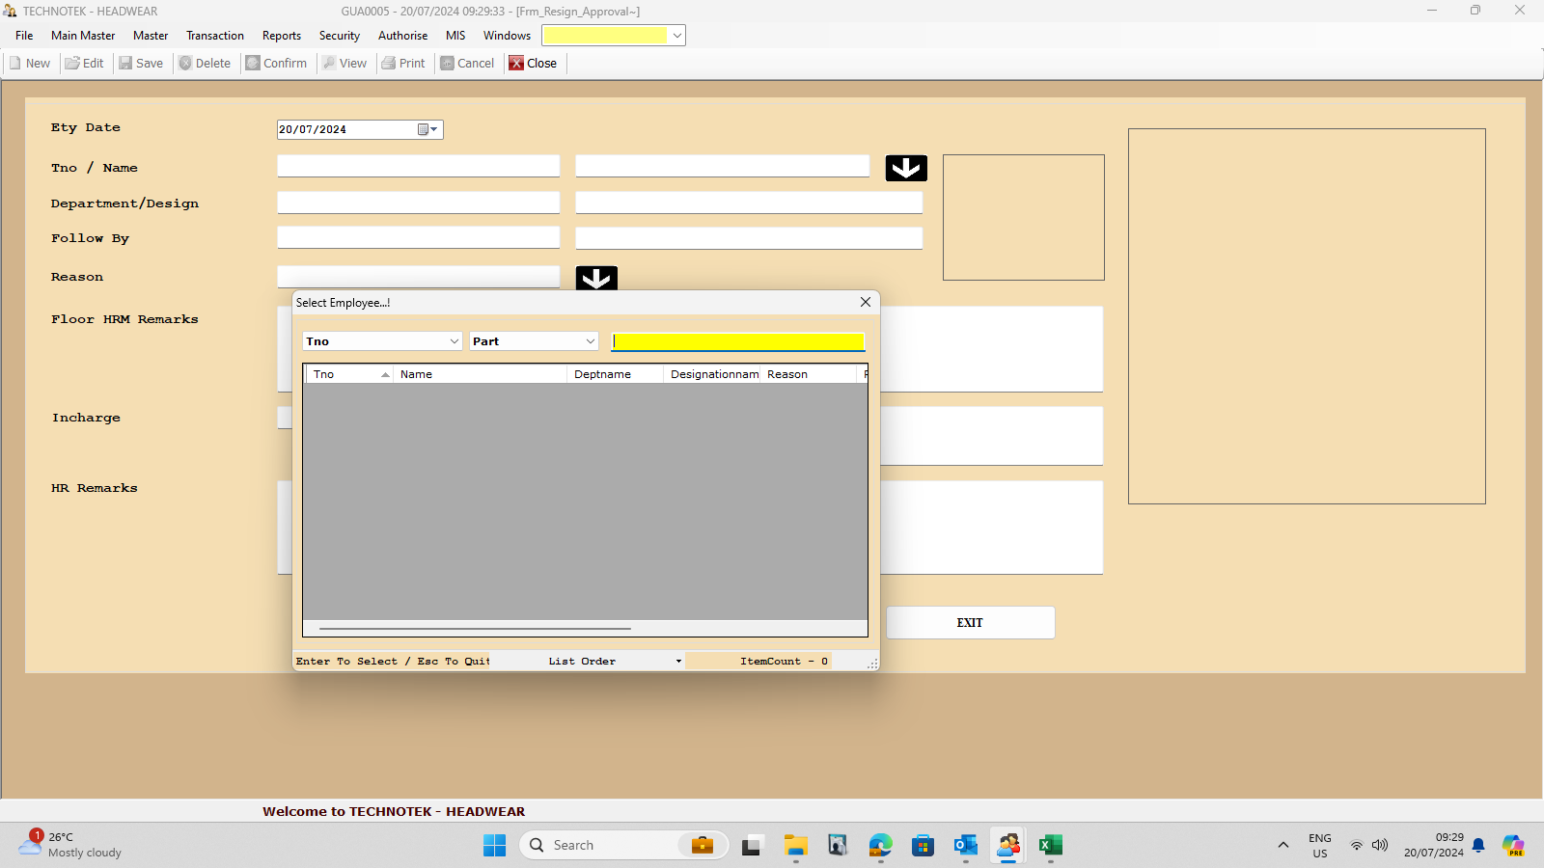Click black down-arrow beside Reason field
1544x868 pixels.
pyautogui.click(x=596, y=279)
